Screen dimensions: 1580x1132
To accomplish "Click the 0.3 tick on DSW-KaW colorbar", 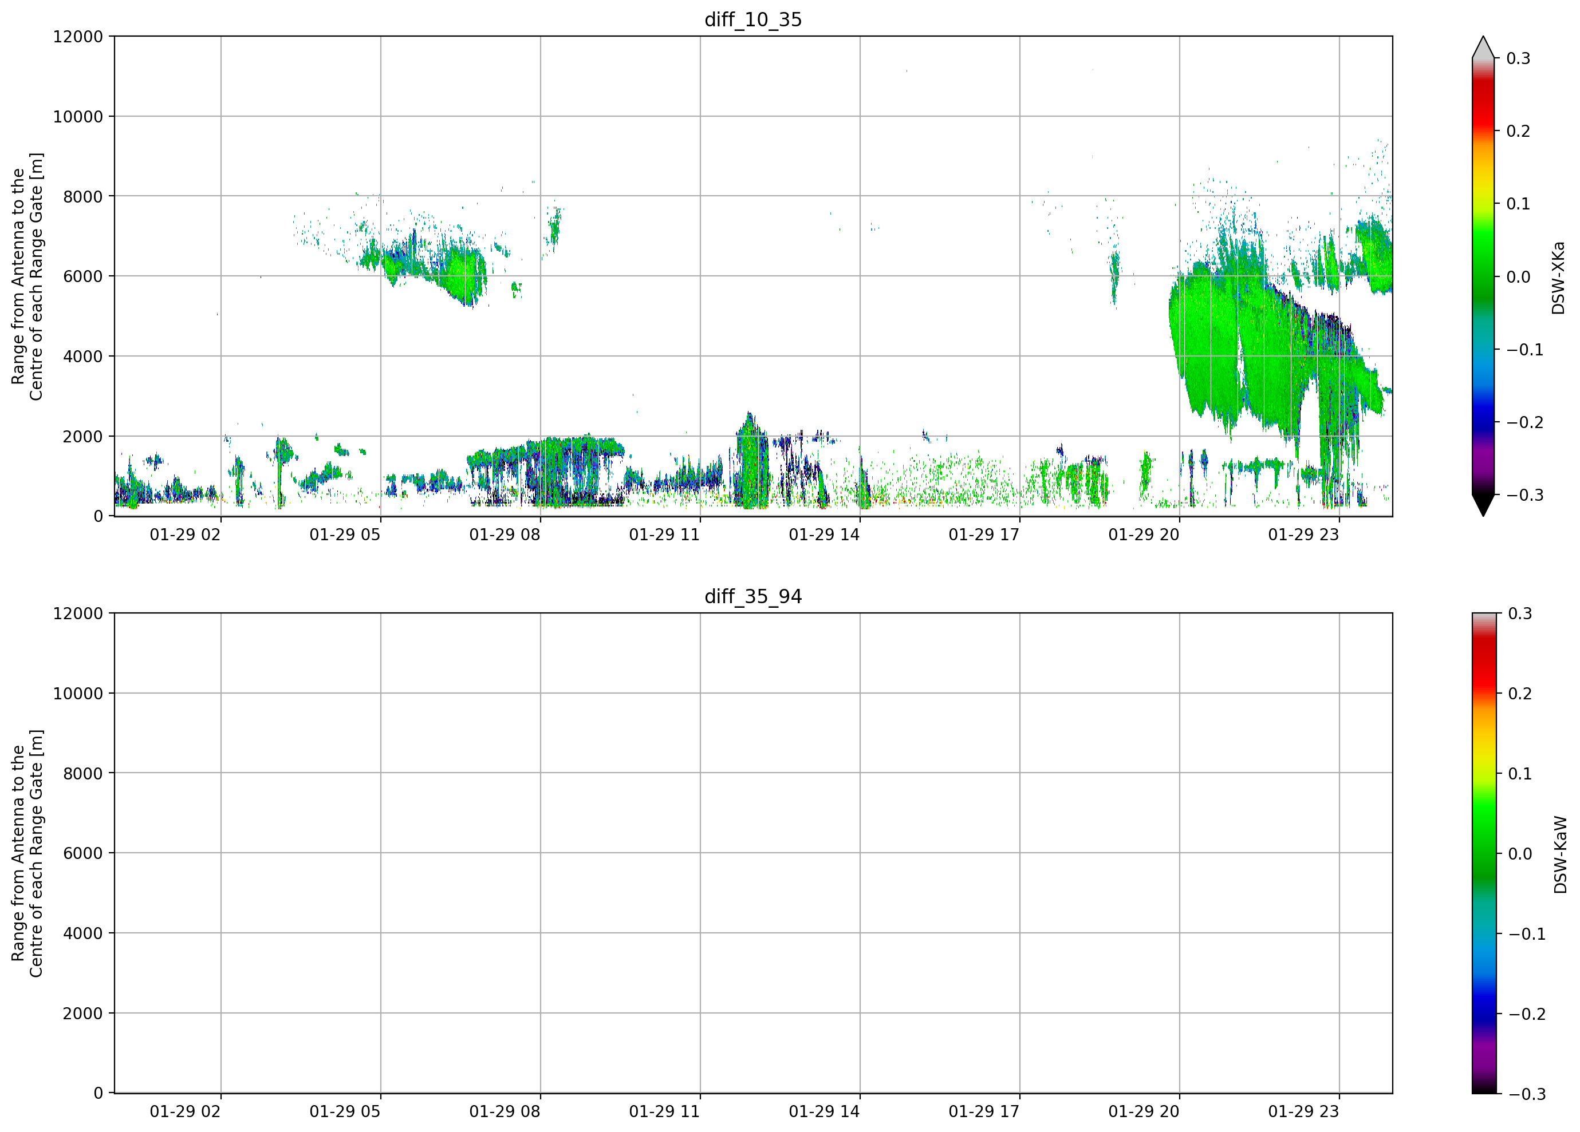I will 1520,614.
